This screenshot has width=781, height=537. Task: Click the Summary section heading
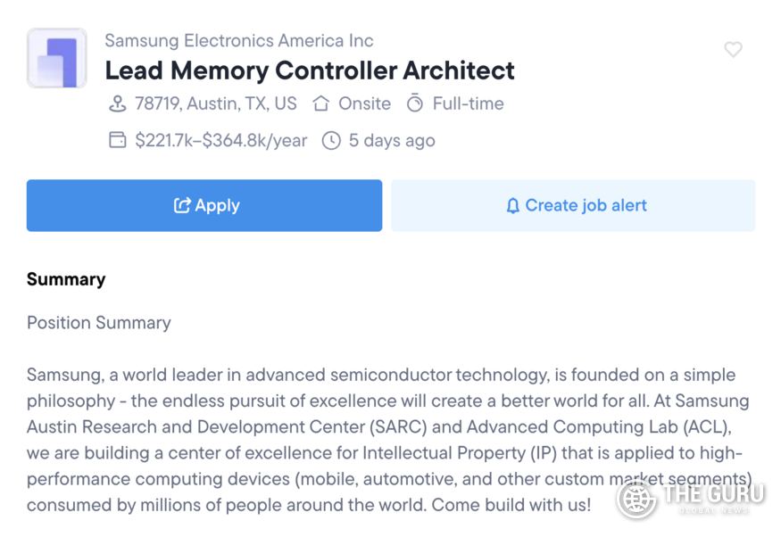pos(66,279)
